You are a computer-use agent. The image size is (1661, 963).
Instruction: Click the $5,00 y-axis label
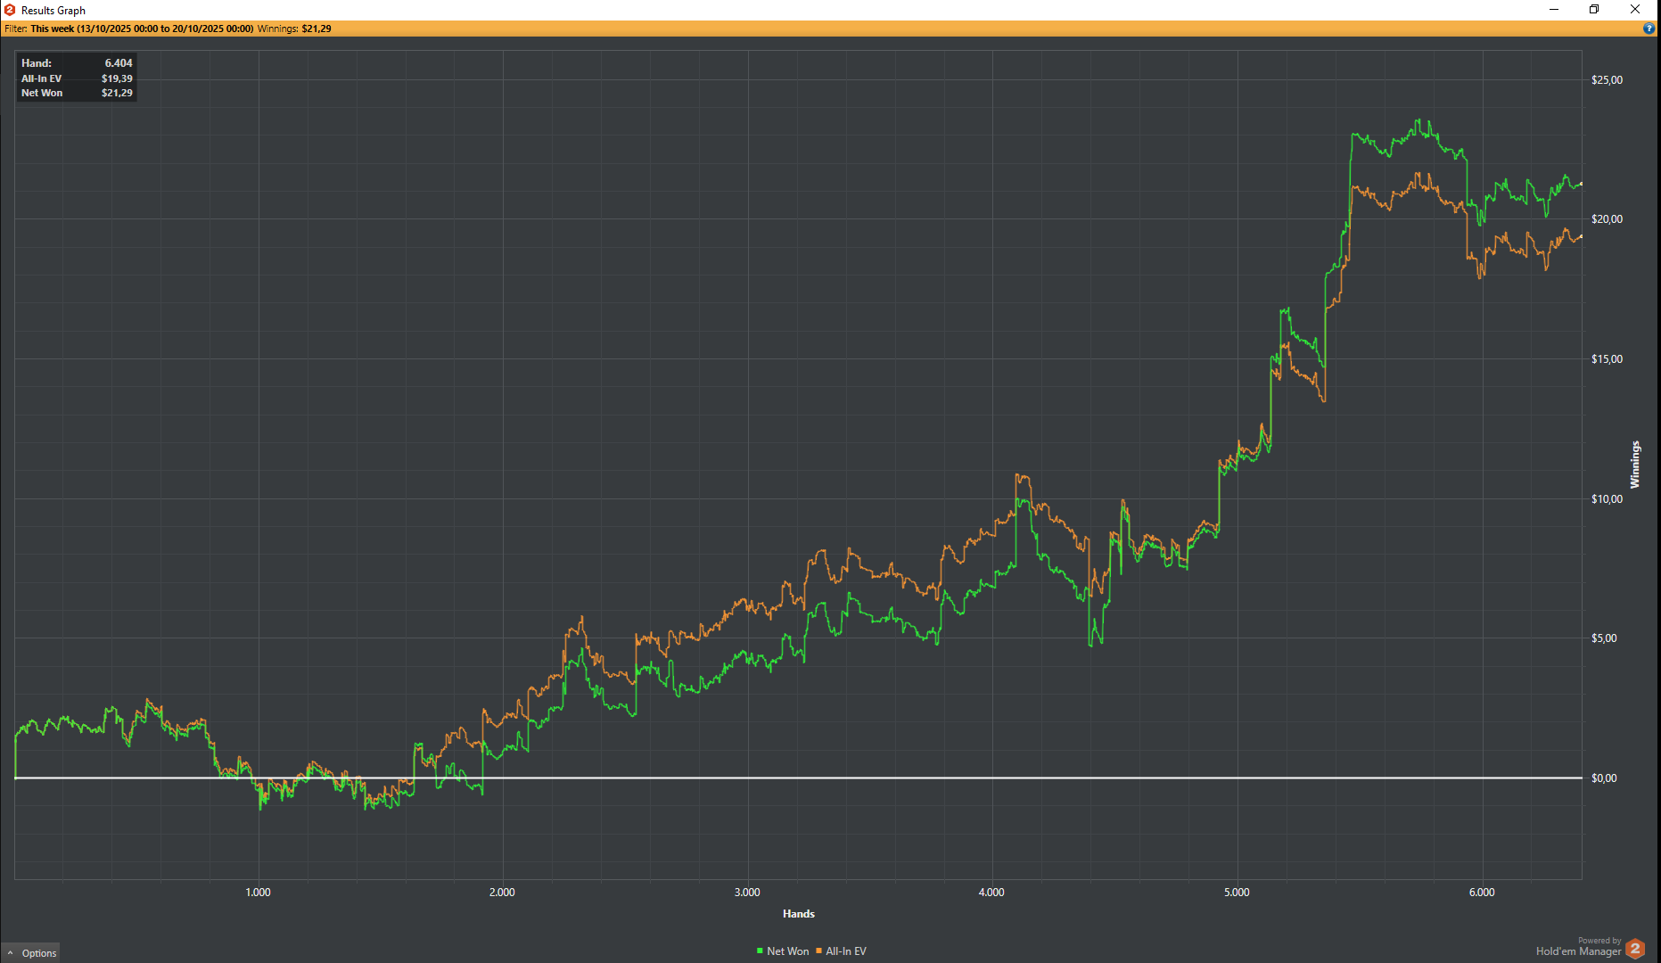coord(1604,638)
